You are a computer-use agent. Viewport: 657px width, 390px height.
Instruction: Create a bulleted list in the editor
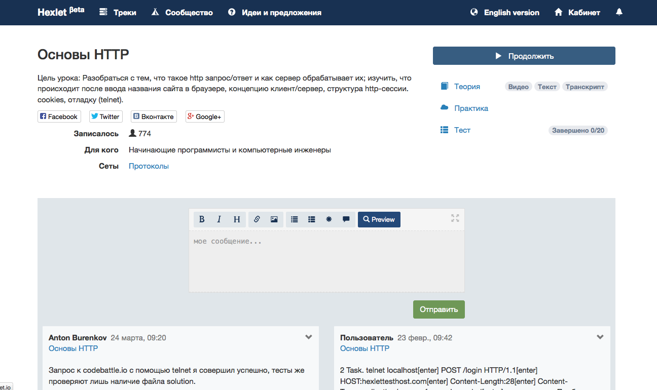[295, 219]
